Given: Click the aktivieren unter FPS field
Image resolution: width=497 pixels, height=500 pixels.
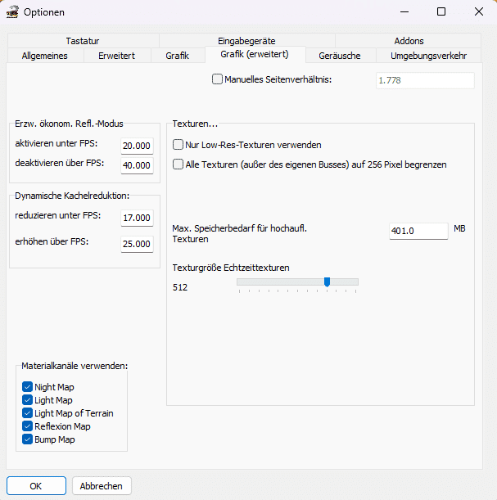Looking at the screenshot, I should [136, 146].
